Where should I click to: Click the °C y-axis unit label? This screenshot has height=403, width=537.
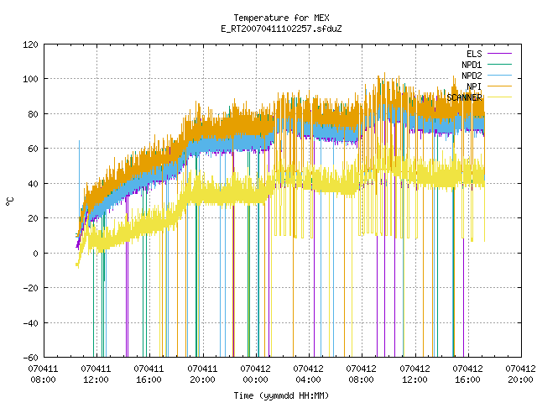point(10,201)
